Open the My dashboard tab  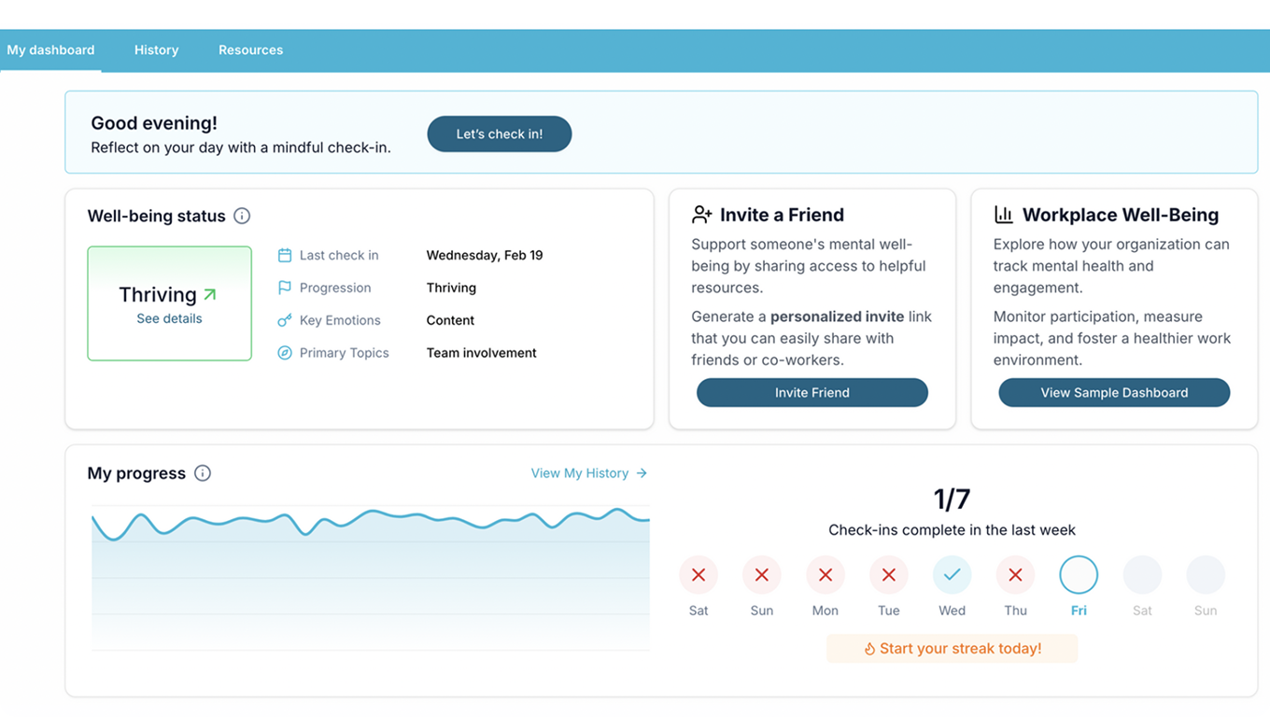point(50,50)
